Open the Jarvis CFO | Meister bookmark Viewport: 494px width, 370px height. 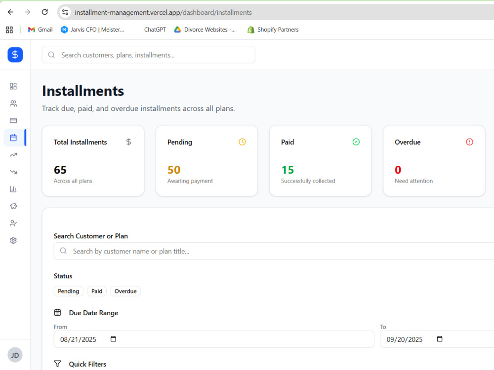[x=93, y=30]
